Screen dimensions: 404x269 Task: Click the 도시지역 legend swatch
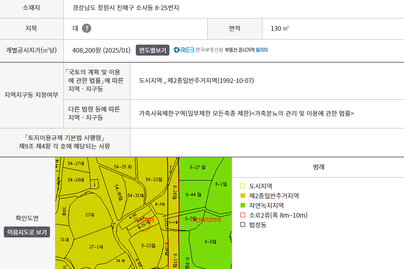243,186
